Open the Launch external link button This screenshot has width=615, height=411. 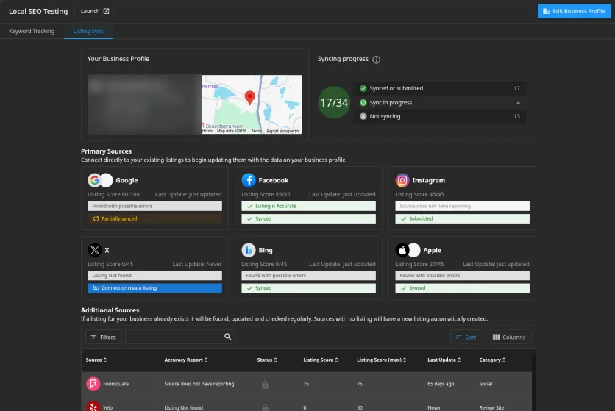94,11
